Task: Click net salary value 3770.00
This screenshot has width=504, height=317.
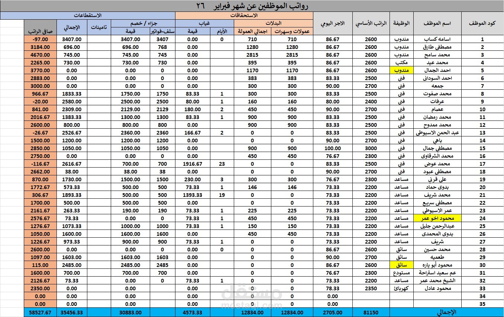Action: coord(40,70)
